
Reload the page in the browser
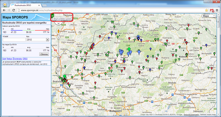14,10
